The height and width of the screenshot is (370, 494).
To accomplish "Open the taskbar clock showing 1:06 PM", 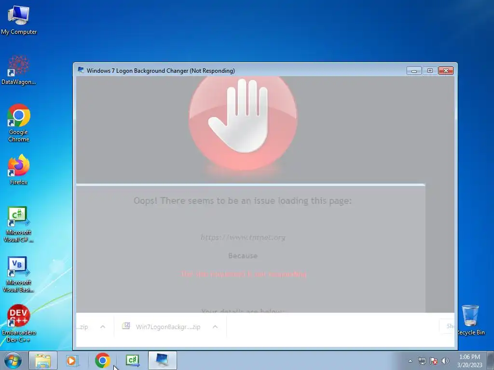I will (x=469, y=361).
